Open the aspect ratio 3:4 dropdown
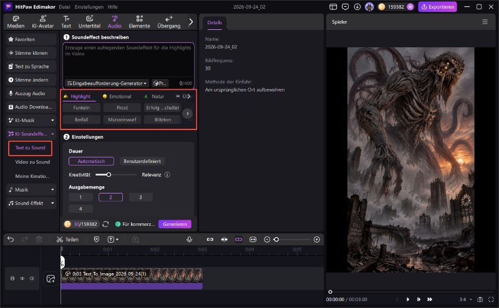Viewport: 499px width, 308px height. 465,299
